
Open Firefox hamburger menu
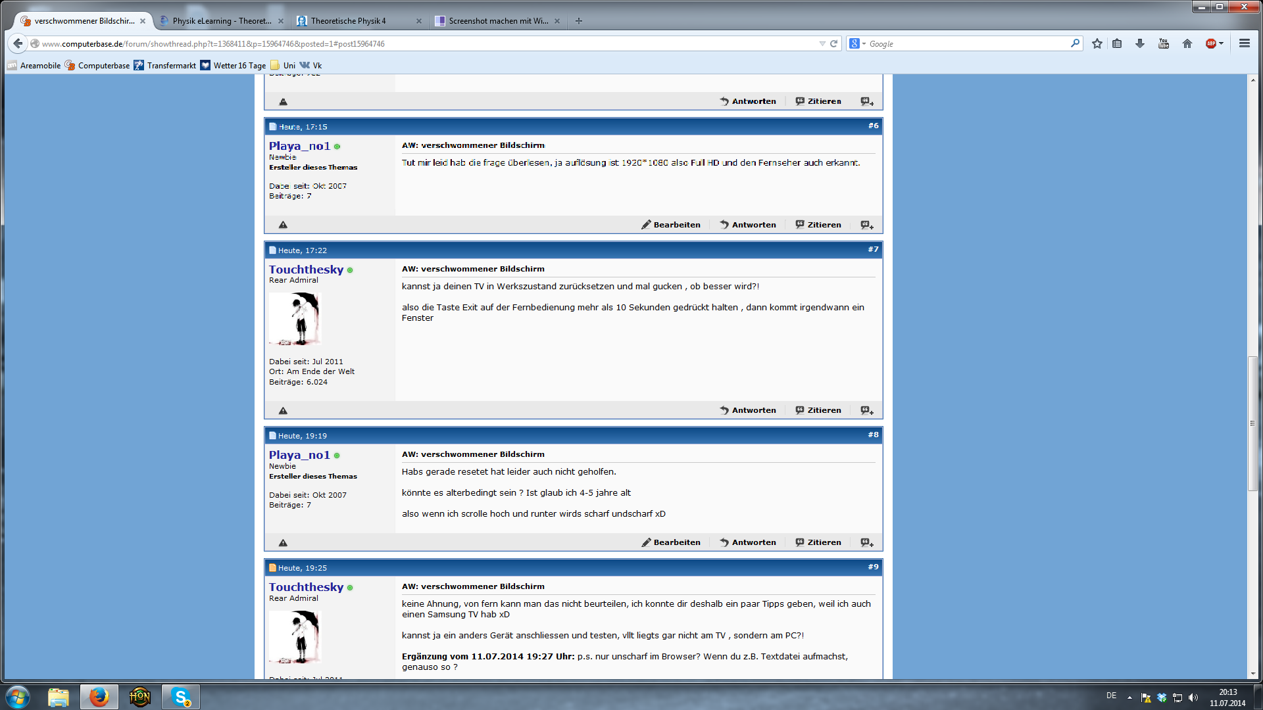1244,43
